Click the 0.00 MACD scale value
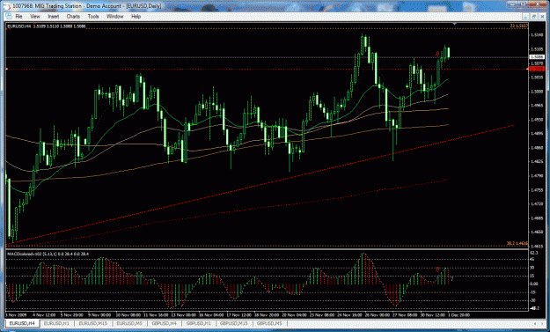 click(x=534, y=284)
